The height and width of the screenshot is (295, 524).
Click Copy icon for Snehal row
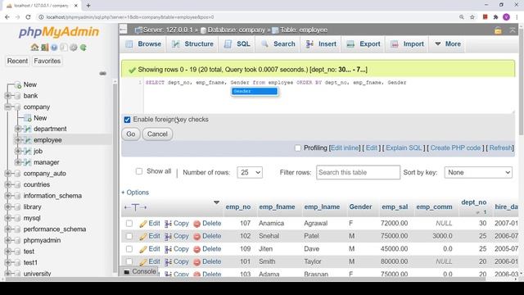(168, 237)
